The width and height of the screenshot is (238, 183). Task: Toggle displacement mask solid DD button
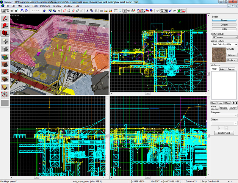(x=139, y=11)
